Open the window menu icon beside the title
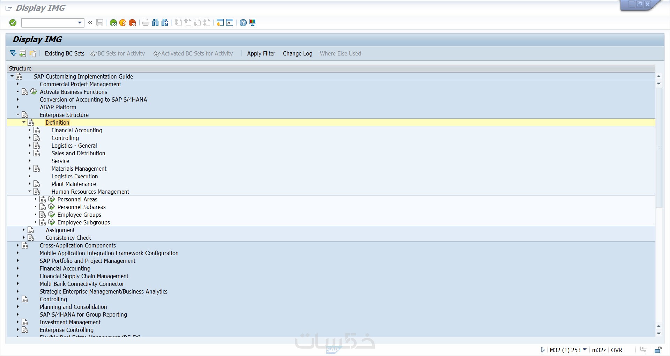The image size is (670, 356). [9, 8]
